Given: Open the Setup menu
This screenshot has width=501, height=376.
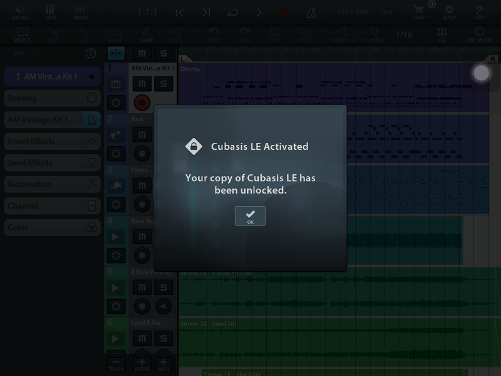Looking at the screenshot, I should point(449,12).
